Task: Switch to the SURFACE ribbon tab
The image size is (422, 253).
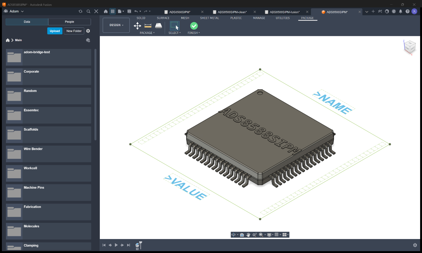Action: pos(163,18)
